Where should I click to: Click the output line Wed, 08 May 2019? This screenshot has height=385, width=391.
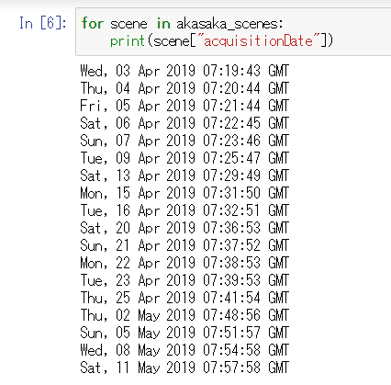click(184, 350)
